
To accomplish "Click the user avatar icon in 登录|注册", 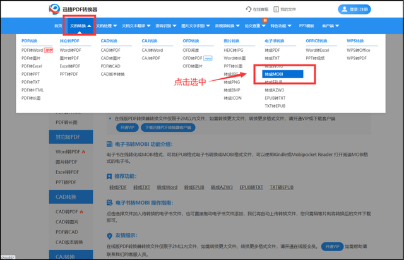I will tap(345, 9).
